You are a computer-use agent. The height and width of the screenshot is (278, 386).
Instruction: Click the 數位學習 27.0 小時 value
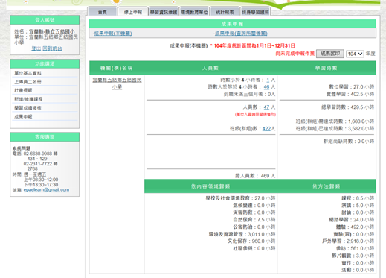(x=352, y=87)
